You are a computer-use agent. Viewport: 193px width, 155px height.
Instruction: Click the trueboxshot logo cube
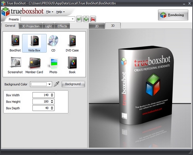[x=5, y=12]
